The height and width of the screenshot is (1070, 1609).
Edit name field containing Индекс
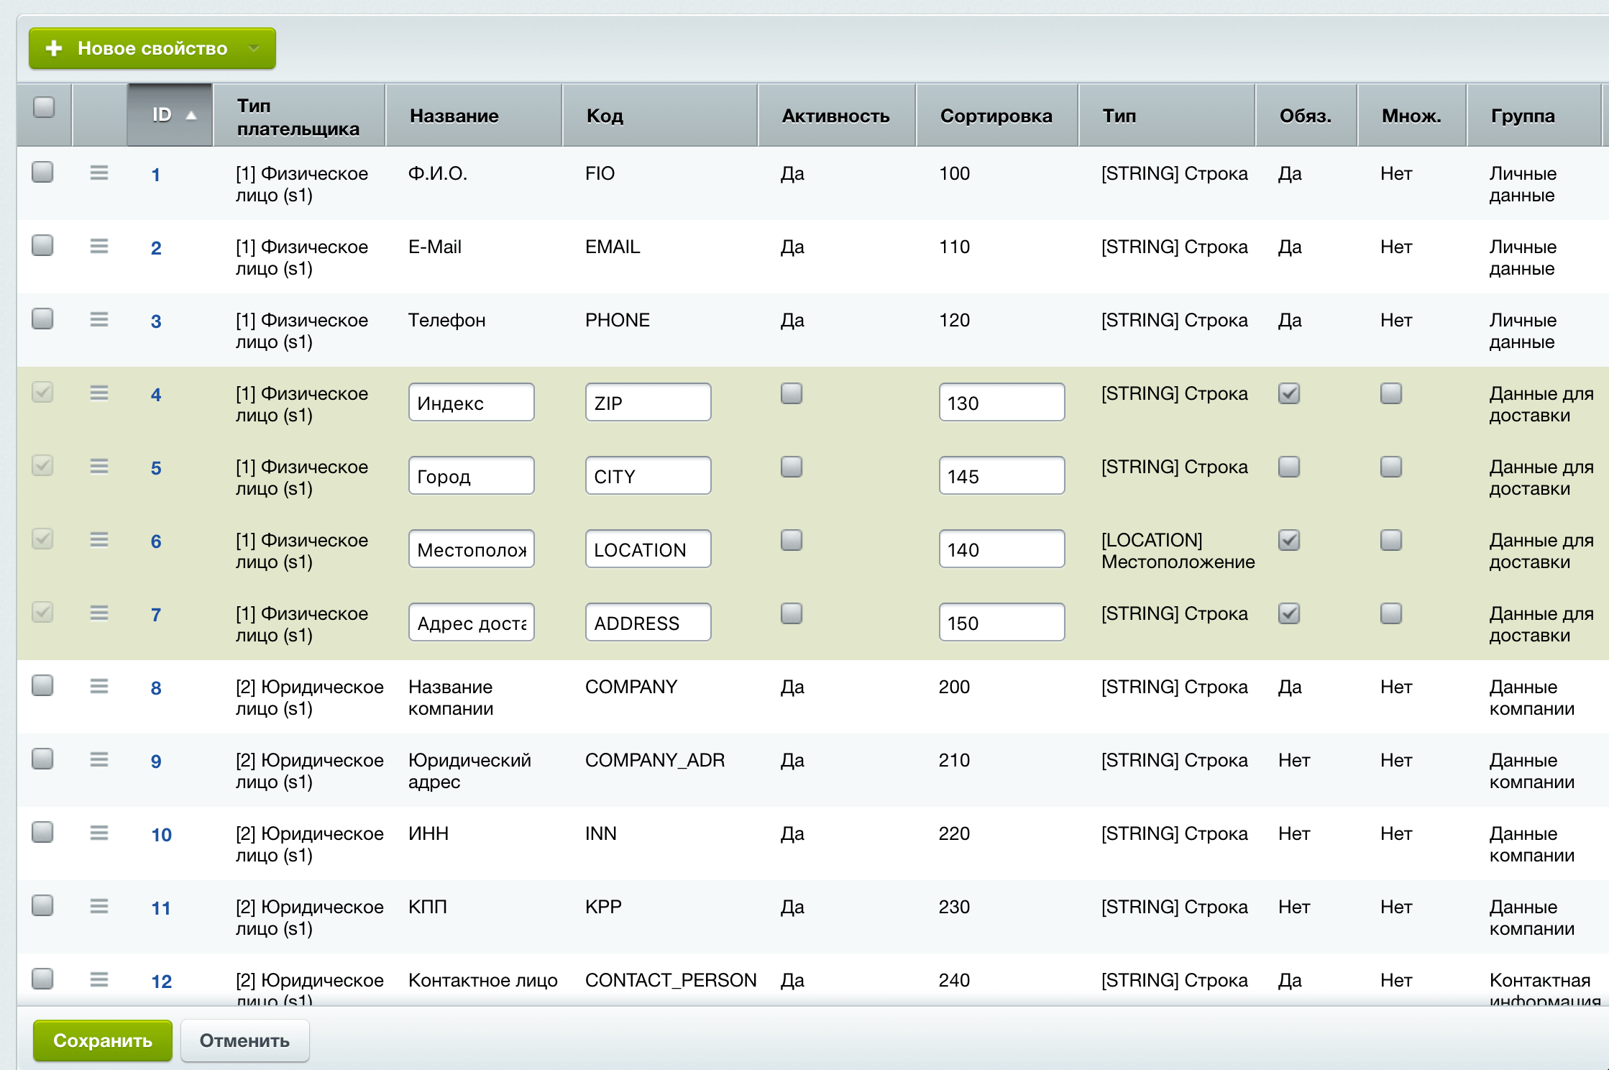pos(472,402)
